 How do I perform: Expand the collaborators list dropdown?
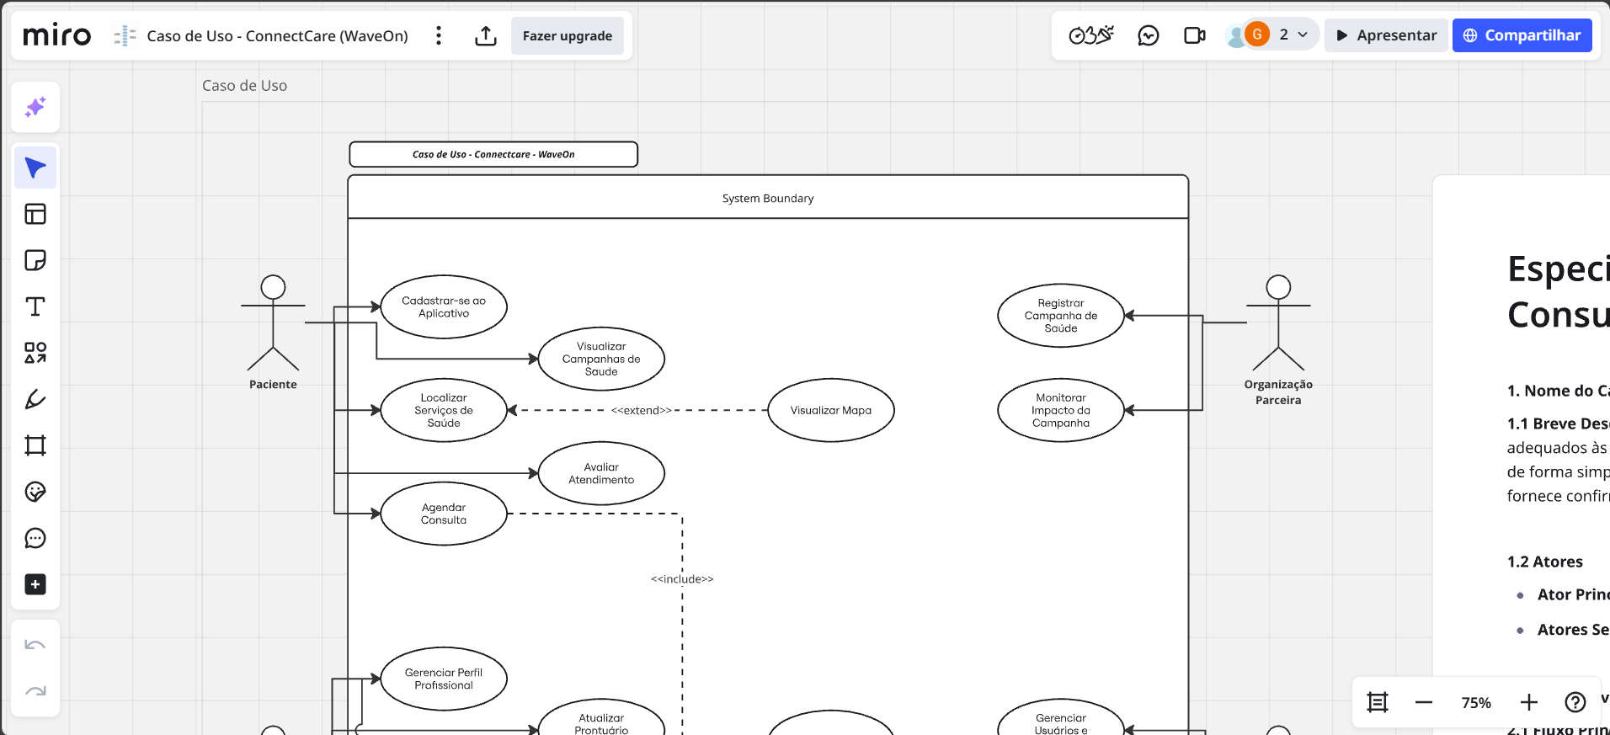tap(1303, 35)
